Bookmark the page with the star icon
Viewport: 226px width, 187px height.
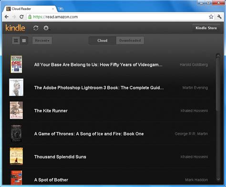coord(211,17)
